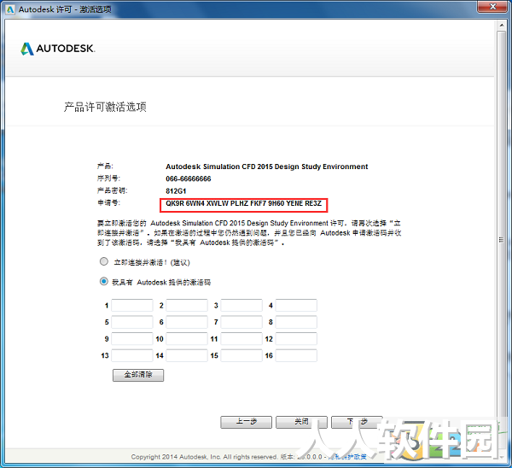Click the scrollbar up arrow
This screenshot has width=512, height=468.
(x=502, y=25)
